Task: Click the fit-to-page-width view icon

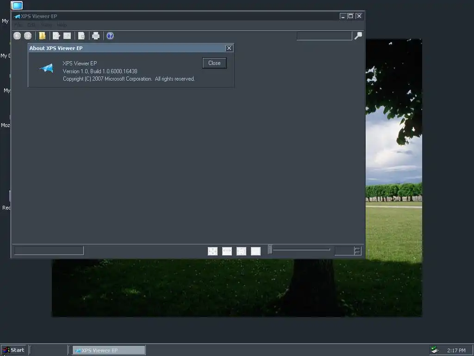Action: tap(227, 251)
